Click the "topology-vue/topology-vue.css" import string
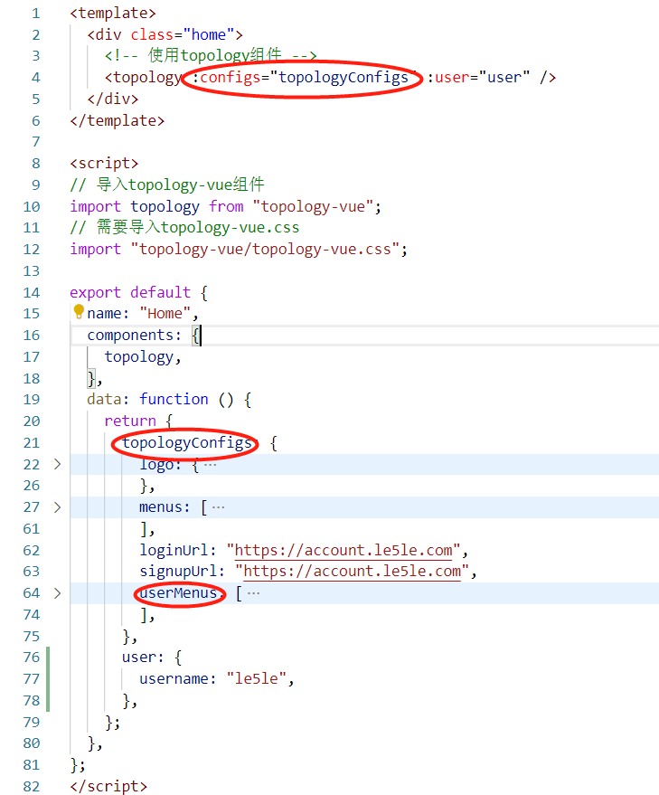Viewport: 659px width, 795px height. 265,250
